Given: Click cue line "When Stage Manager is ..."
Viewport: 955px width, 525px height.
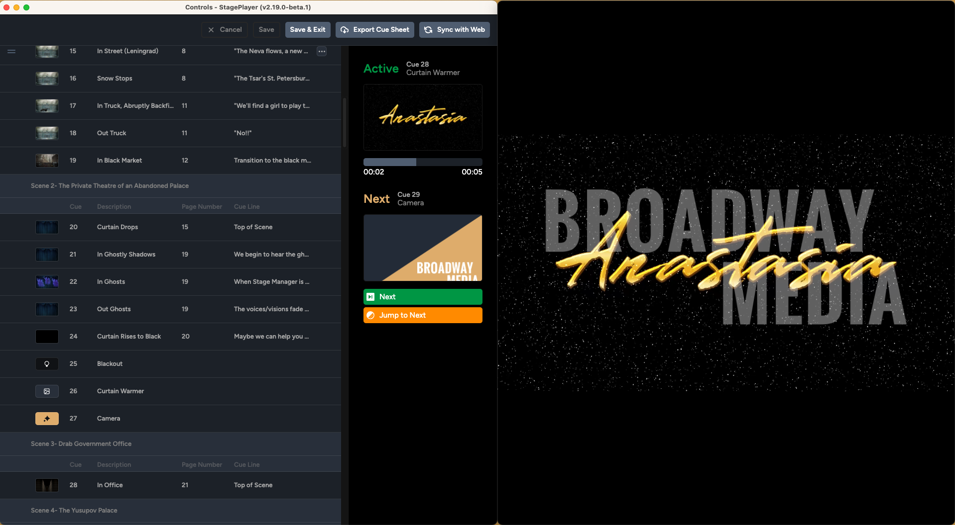Looking at the screenshot, I should tap(272, 282).
